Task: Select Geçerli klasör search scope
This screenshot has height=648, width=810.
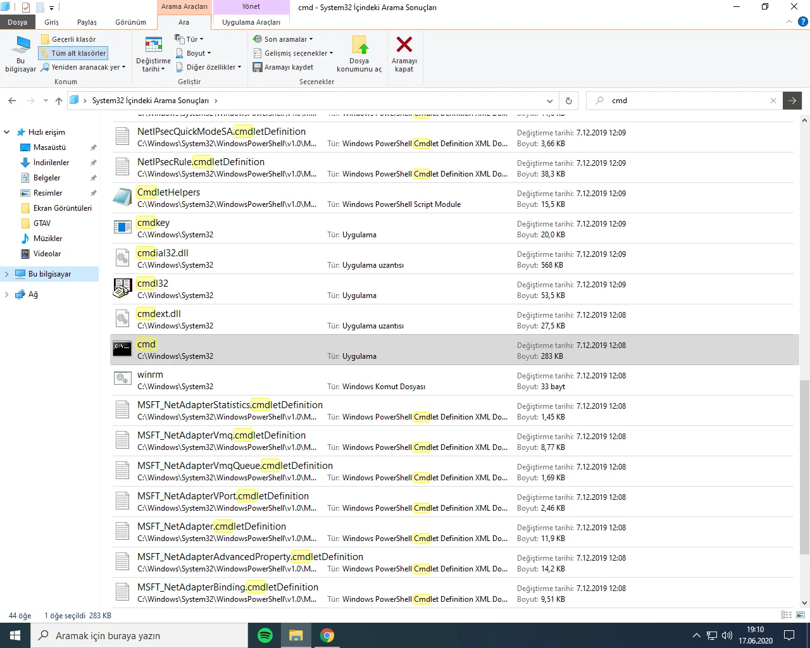Action: pyautogui.click(x=68, y=39)
